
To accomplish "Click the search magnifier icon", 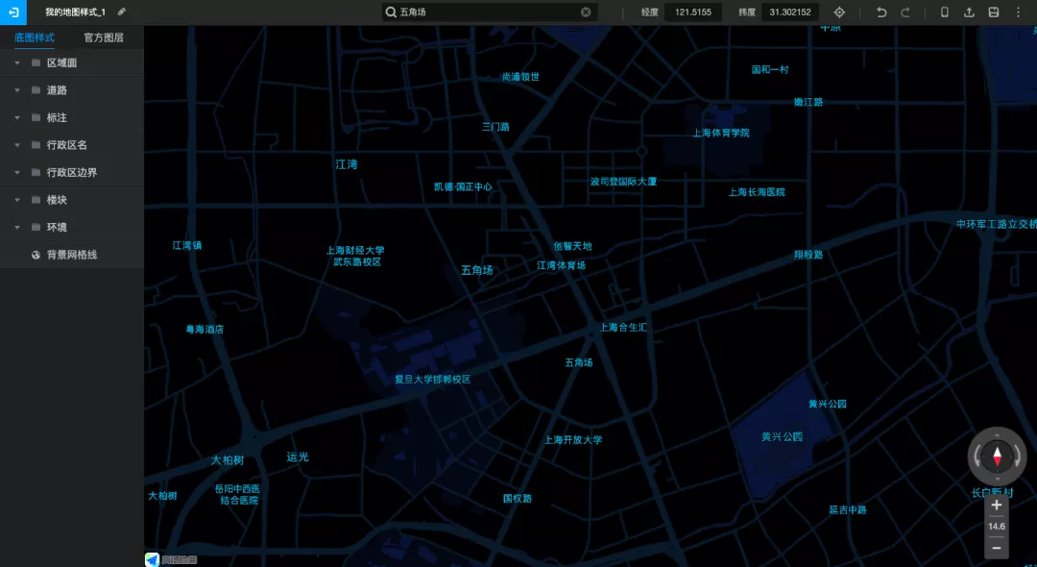I will click(x=391, y=12).
